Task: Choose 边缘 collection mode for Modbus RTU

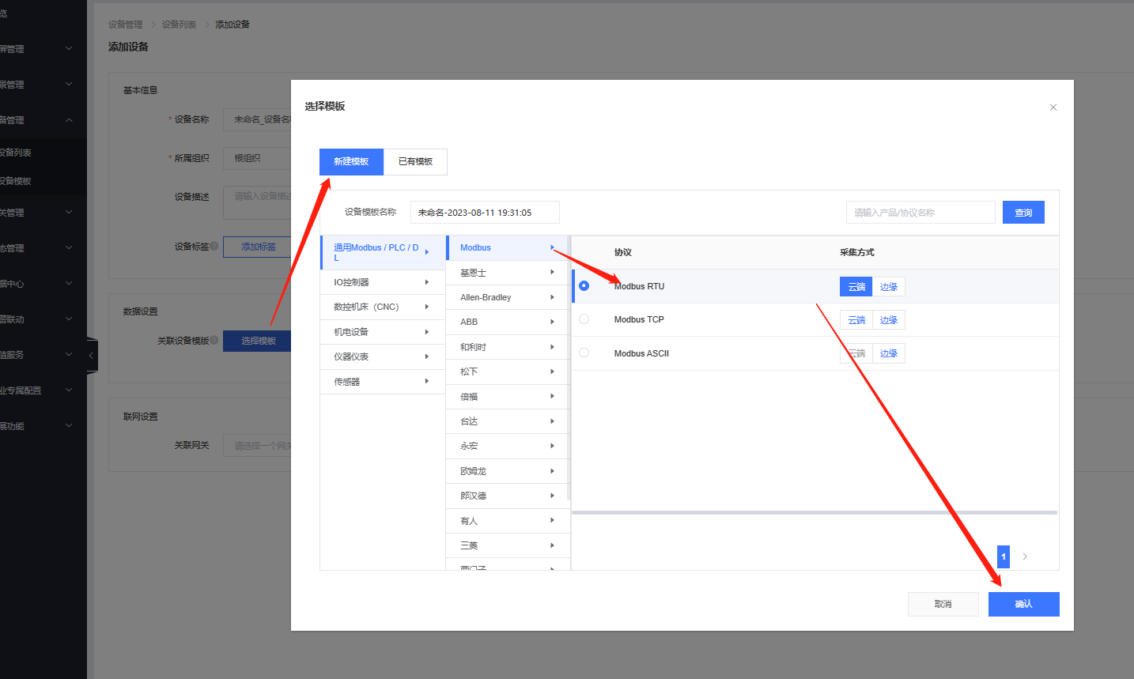Action: 888,287
